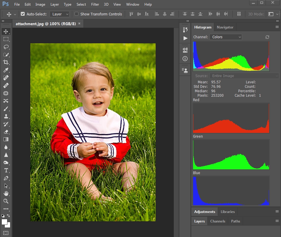Expand the toolbox with double arrows
Viewport: 281px width, 237px height.
3,21
